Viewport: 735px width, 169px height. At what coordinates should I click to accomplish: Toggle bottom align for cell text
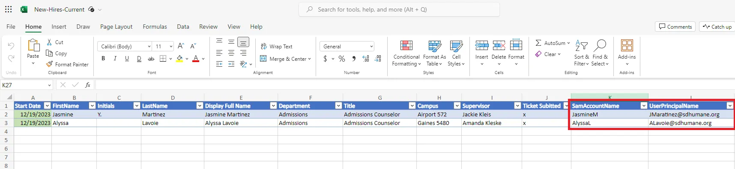[243, 42]
